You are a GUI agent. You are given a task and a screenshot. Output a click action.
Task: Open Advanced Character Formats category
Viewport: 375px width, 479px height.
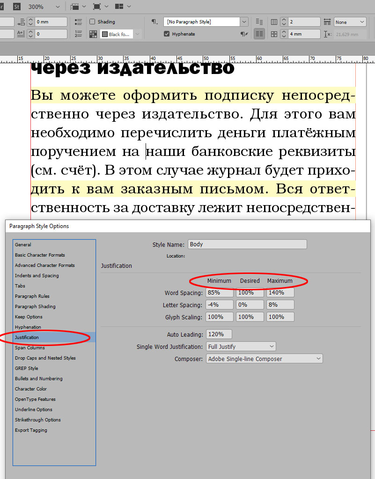[x=54, y=265]
